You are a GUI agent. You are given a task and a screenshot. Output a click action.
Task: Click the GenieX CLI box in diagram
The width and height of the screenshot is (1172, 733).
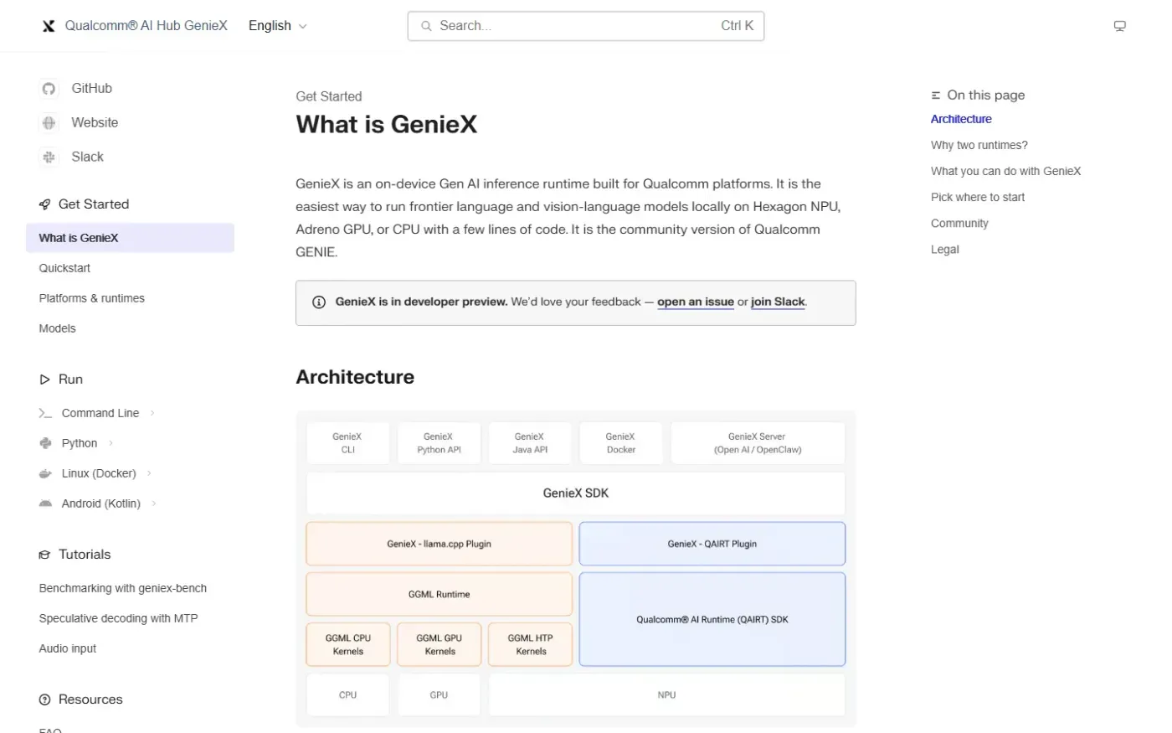pyautogui.click(x=347, y=443)
